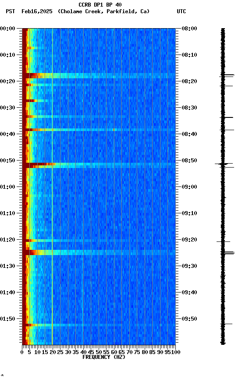Click the frequency axis tick label '80'
The image size is (242, 380).
pos(145,353)
